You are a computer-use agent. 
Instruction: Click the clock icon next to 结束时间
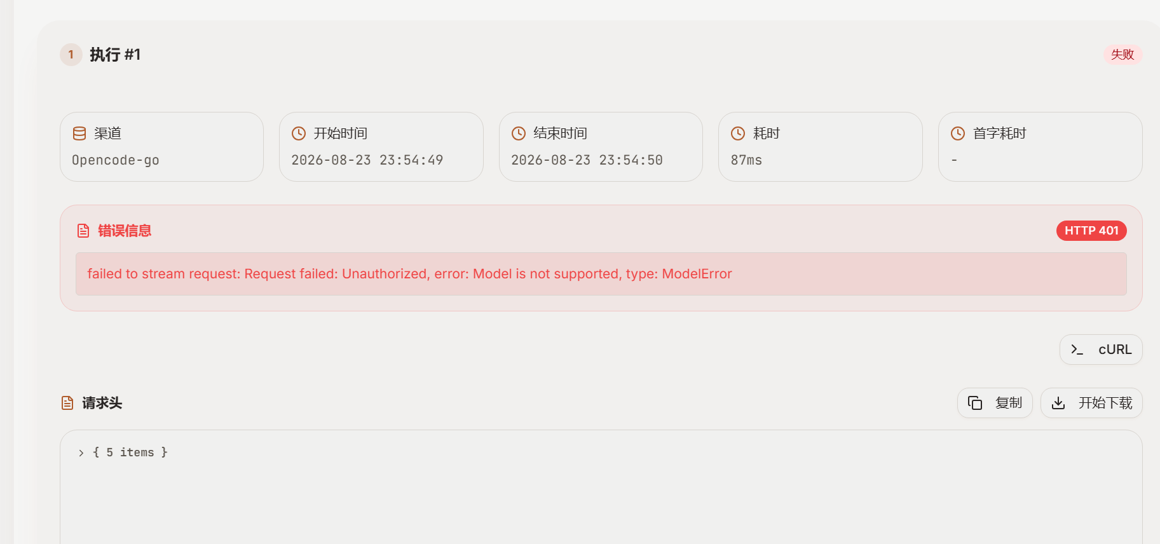coord(519,133)
